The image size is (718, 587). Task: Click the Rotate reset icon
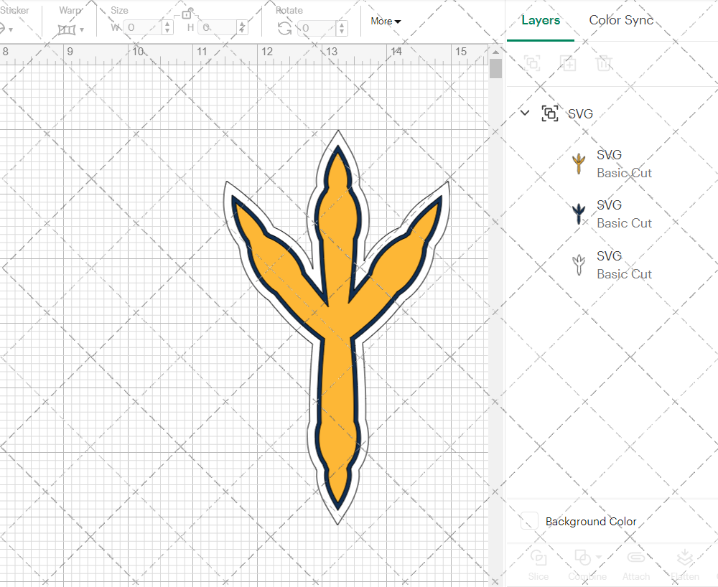click(284, 28)
